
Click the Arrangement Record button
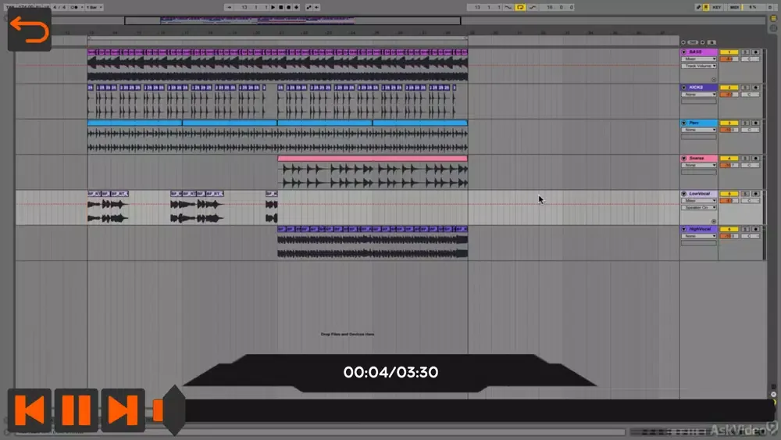coord(288,8)
